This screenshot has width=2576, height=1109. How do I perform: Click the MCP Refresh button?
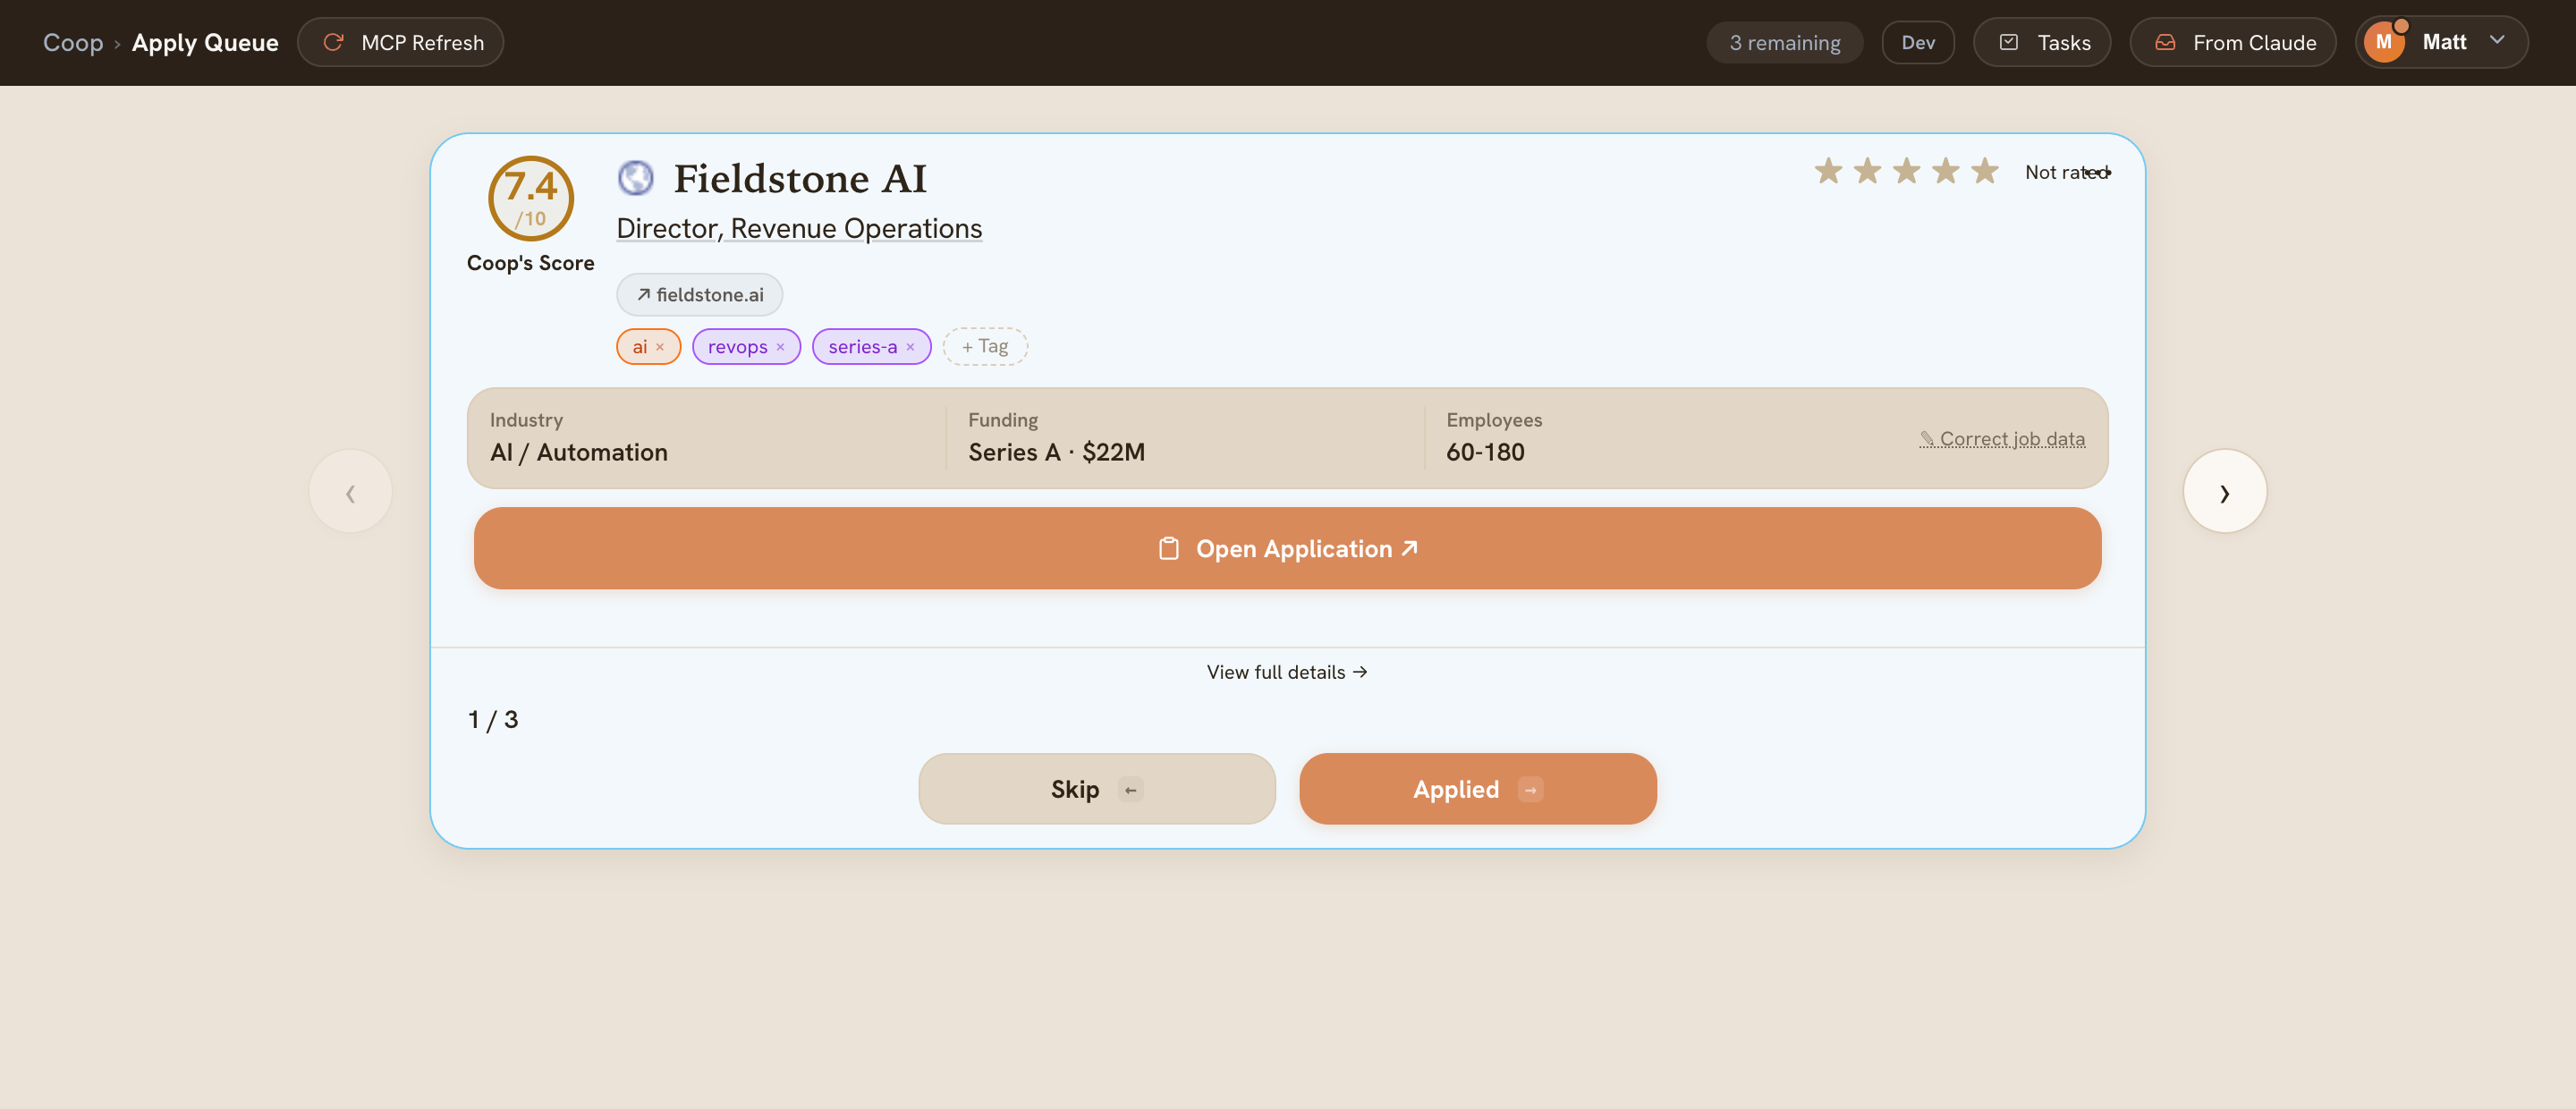point(400,42)
